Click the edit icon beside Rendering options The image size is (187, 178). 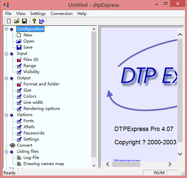[x=19, y=109]
